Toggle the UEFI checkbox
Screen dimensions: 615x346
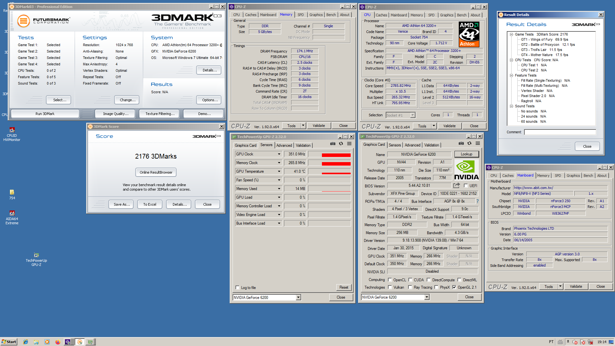coord(466,185)
